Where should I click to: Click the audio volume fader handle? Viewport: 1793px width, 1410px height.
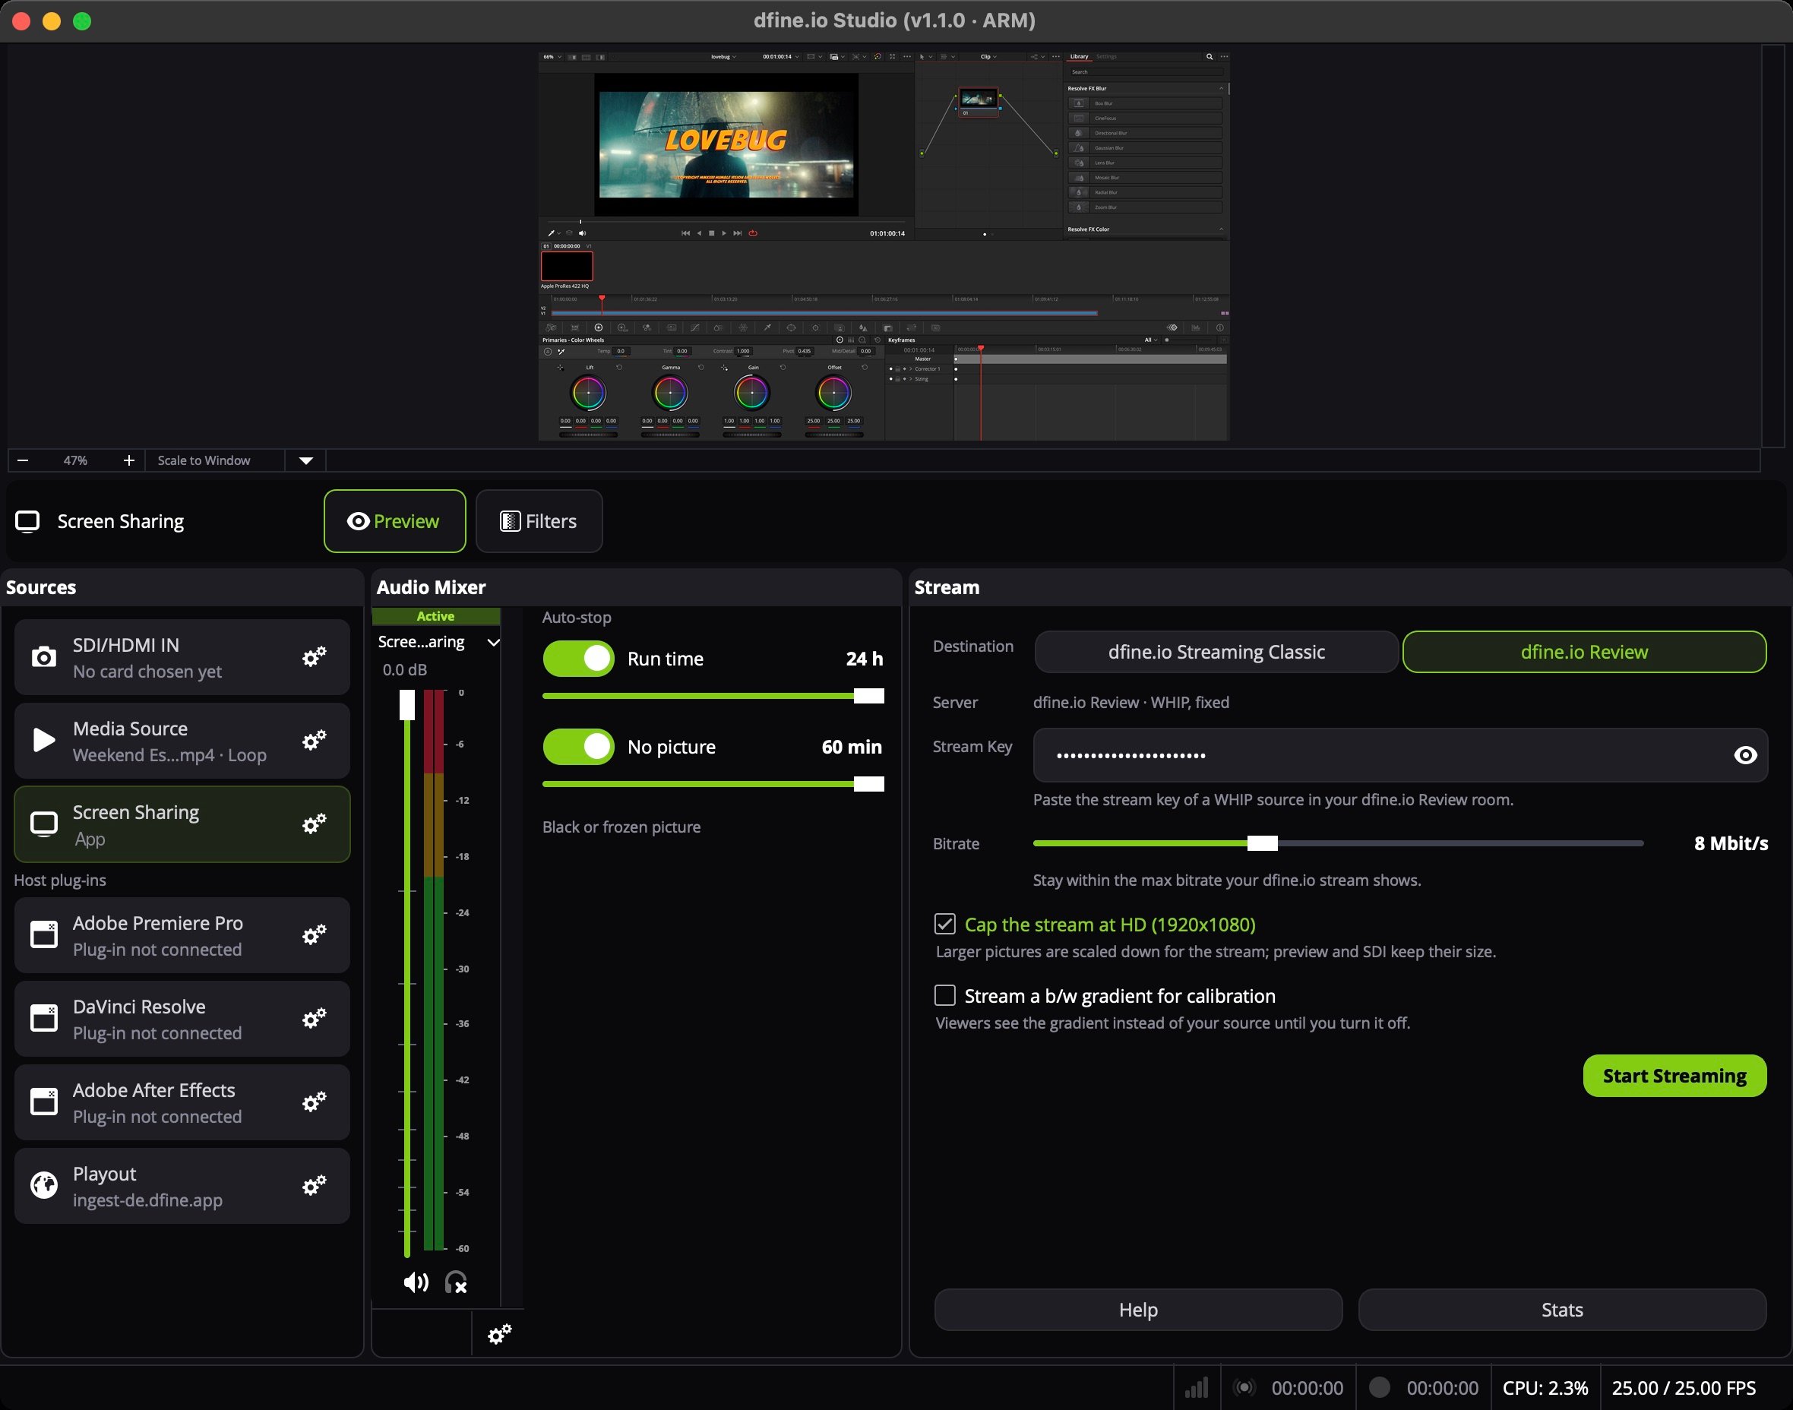pos(407,705)
